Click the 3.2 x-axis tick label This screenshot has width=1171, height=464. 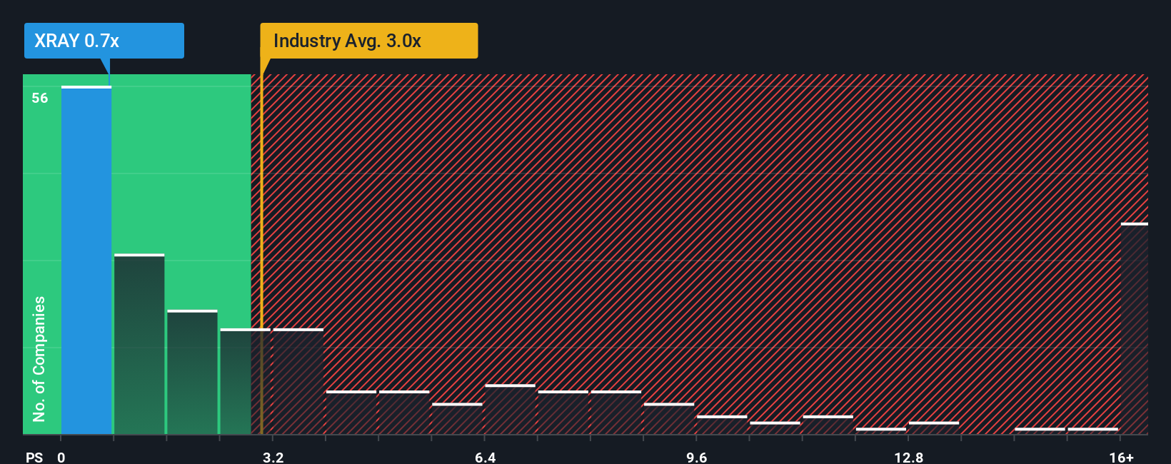pos(273,458)
